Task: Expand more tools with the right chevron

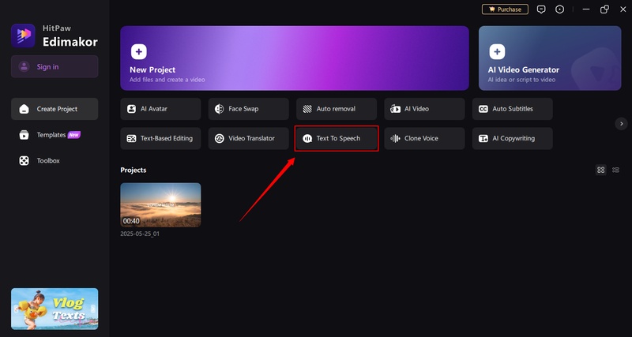Action: 622,124
